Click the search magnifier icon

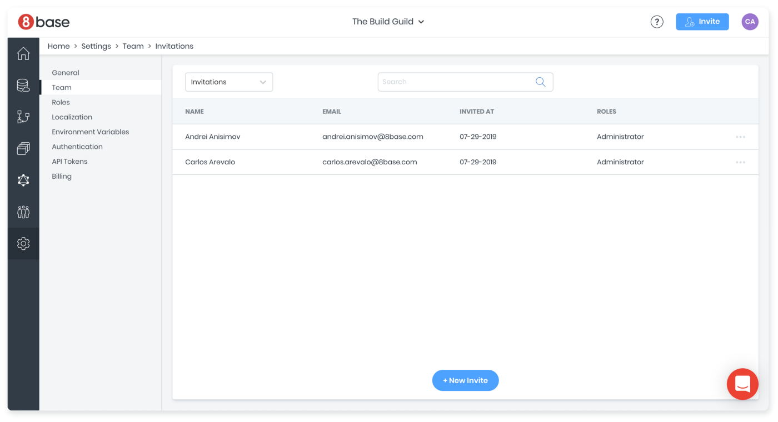(x=540, y=82)
